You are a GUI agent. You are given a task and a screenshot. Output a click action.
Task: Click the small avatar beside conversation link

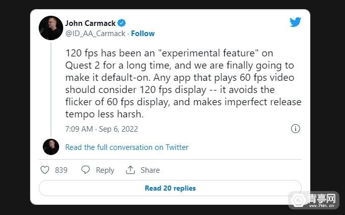(51, 147)
